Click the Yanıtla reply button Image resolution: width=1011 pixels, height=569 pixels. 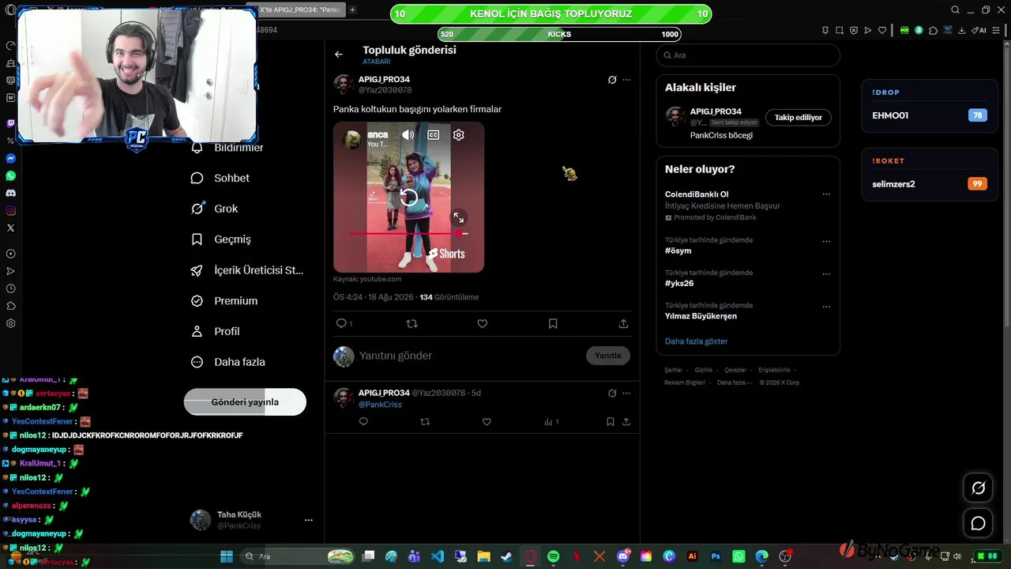[x=608, y=356]
